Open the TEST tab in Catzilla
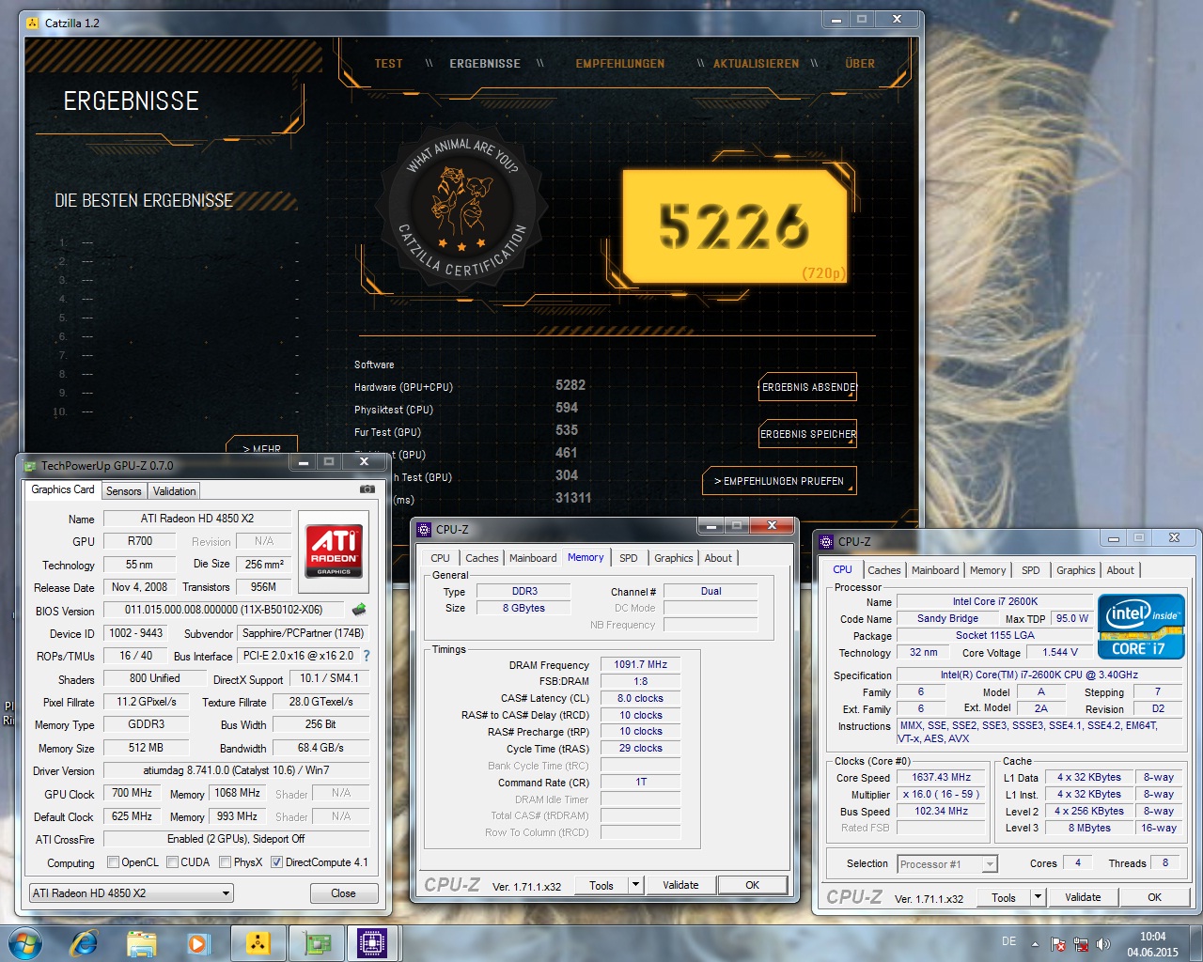1203x962 pixels. pos(388,64)
